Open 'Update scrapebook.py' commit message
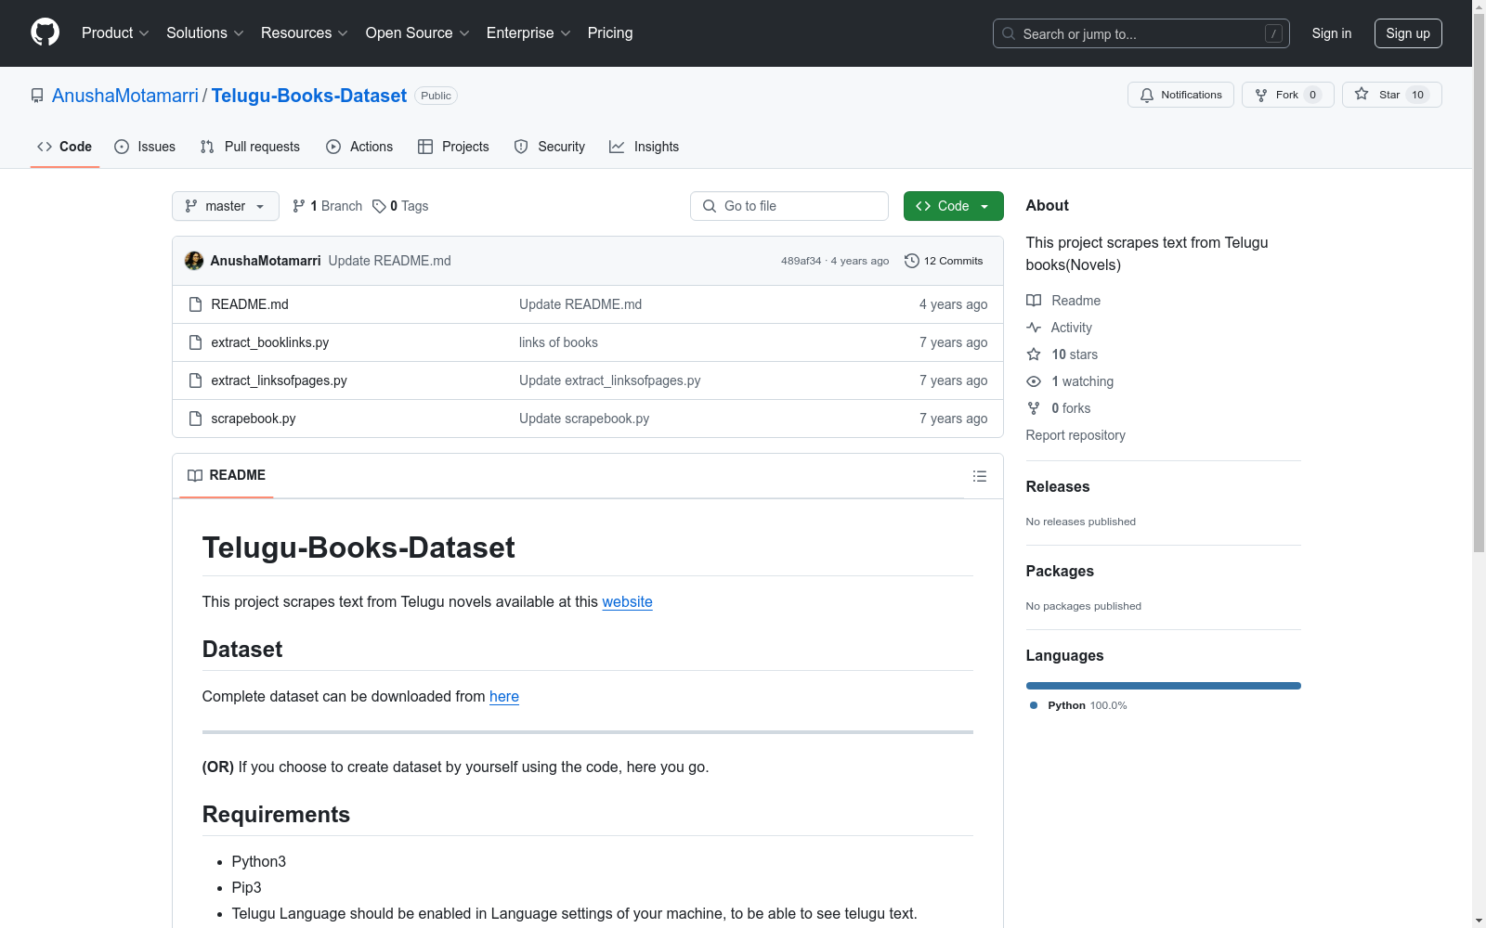This screenshot has width=1486, height=928. coord(584,419)
